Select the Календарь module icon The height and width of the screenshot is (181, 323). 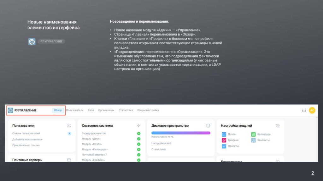pos(253,134)
